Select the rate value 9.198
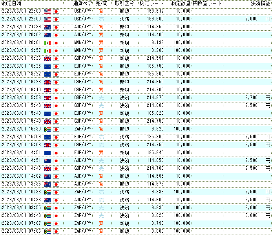 point(157,42)
